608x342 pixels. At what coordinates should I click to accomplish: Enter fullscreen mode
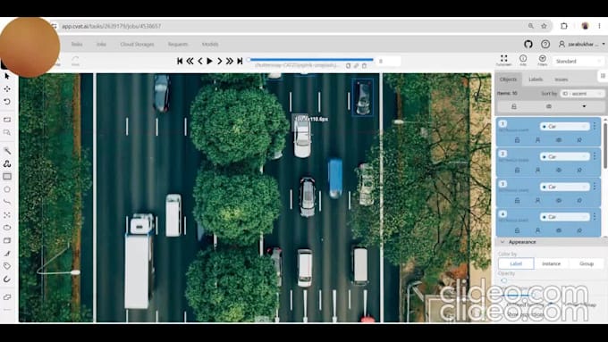(x=503, y=60)
